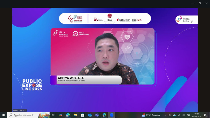Open the Edge icon beside Teams
Image resolution: width=210 pixels, height=118 pixels.
pyautogui.click(x=104, y=115)
